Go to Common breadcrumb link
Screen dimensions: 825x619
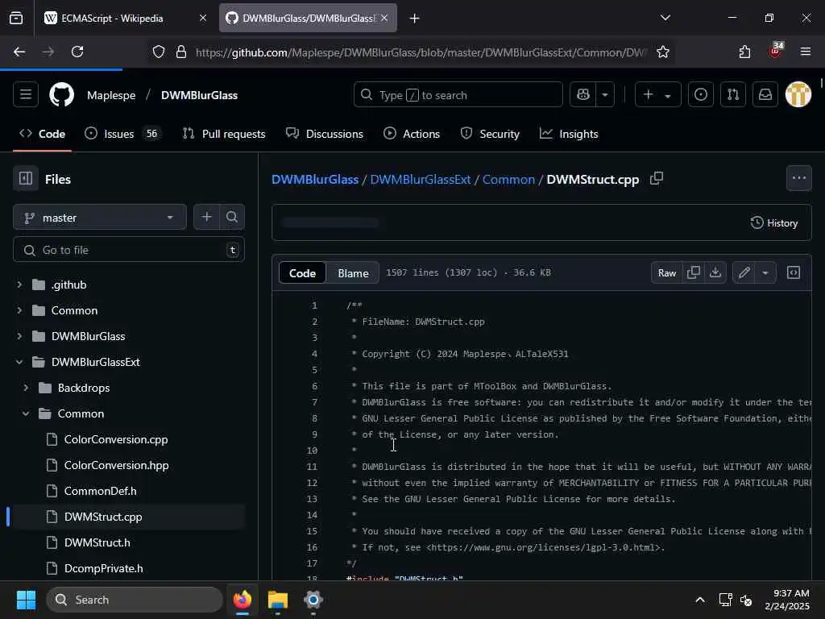click(508, 180)
